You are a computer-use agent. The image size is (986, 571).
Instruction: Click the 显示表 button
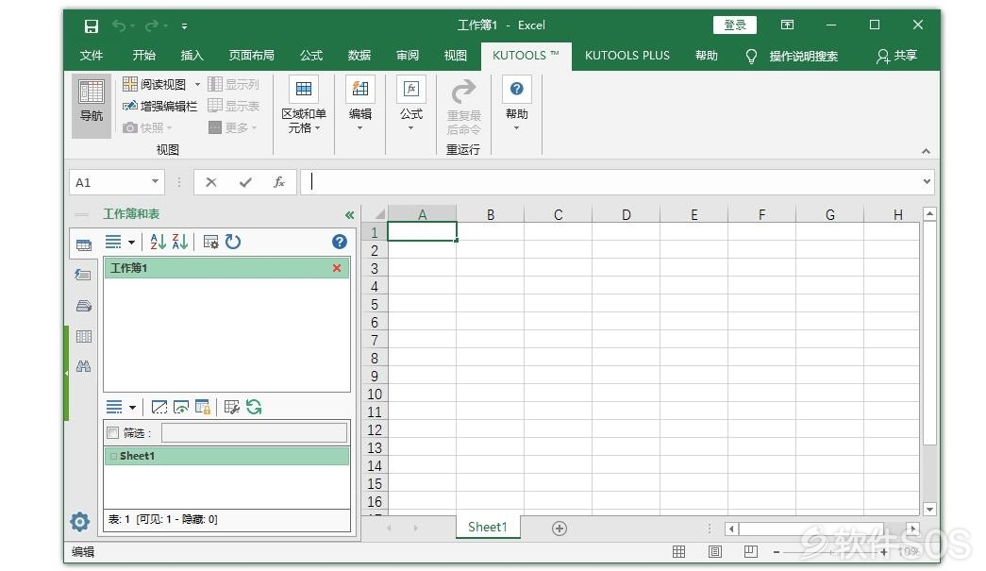[x=233, y=106]
